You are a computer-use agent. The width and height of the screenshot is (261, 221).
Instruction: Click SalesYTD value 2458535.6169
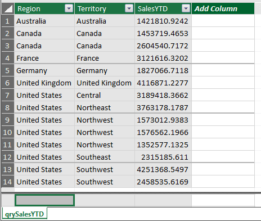coord(163,182)
